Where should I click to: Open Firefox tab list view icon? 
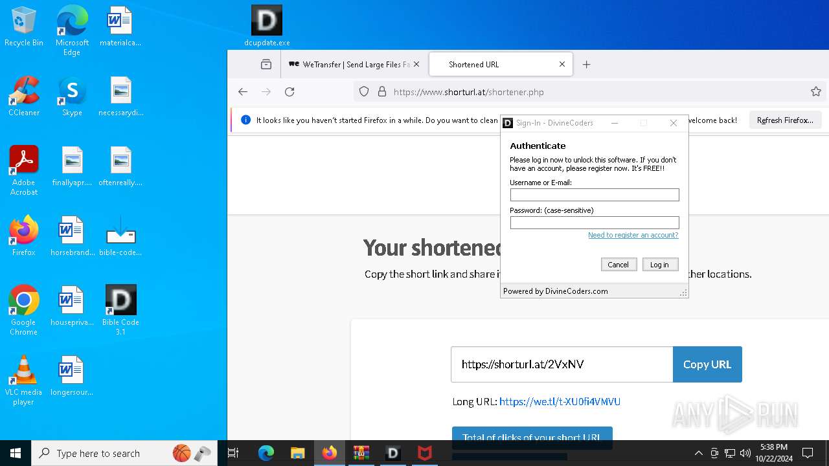[x=266, y=64]
